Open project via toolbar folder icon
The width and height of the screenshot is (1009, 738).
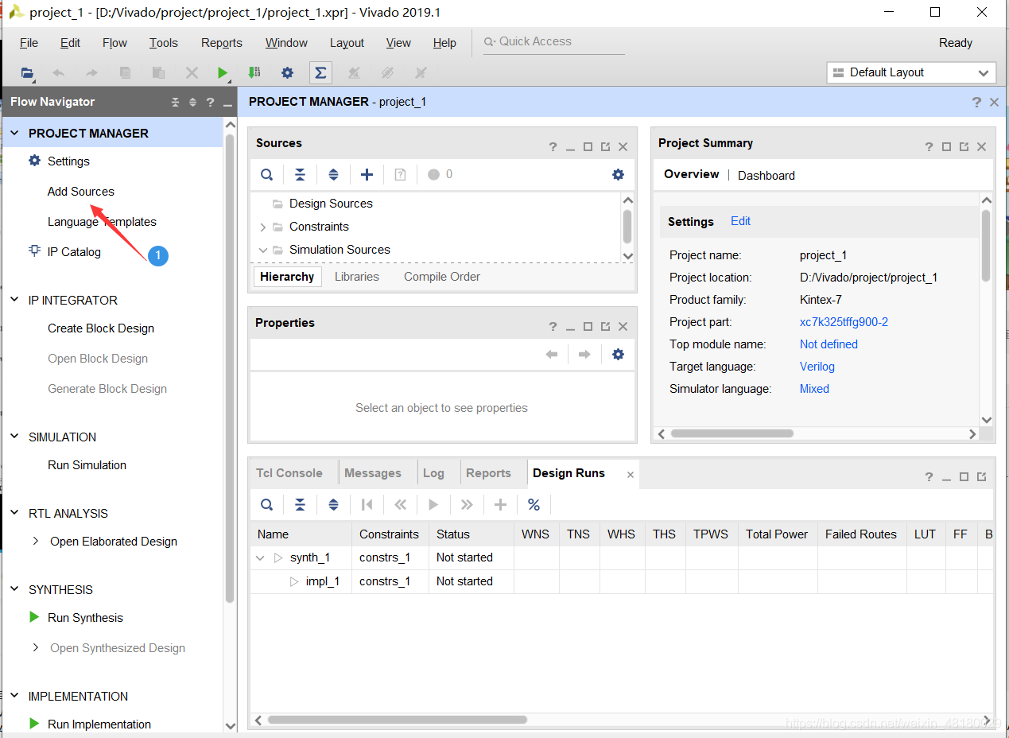click(28, 72)
